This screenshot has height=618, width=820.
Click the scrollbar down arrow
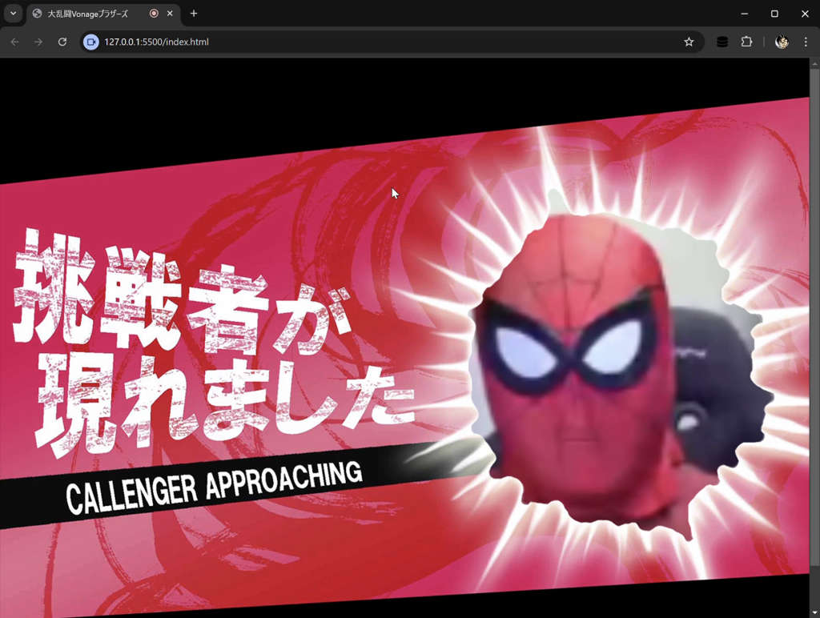click(x=814, y=612)
